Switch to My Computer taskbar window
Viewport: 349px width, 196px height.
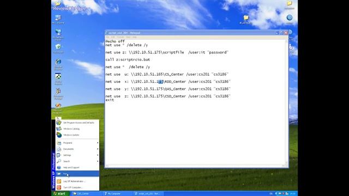point(118,194)
